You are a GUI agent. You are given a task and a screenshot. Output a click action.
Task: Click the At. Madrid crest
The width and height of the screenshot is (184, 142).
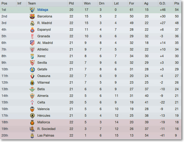[32, 43]
